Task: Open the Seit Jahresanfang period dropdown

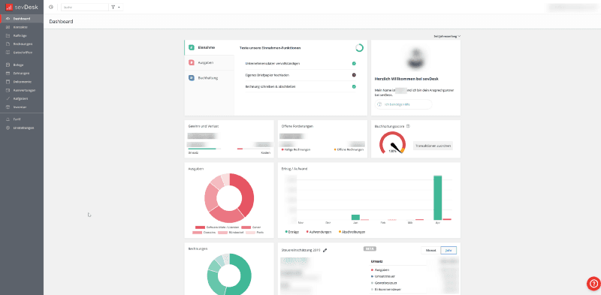Action: click(x=447, y=36)
